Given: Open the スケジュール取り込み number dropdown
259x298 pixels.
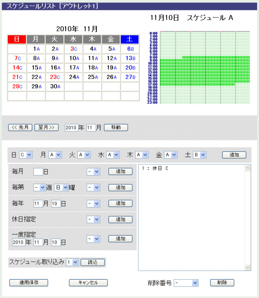Looking at the screenshot, I should pyautogui.click(x=73, y=262).
